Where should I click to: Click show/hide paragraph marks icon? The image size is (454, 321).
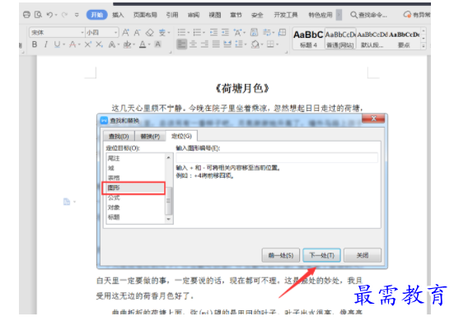coord(266,32)
